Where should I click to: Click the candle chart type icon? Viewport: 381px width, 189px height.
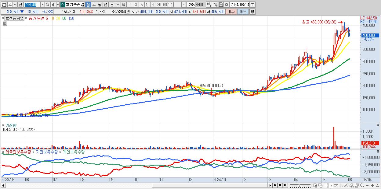[209, 5]
